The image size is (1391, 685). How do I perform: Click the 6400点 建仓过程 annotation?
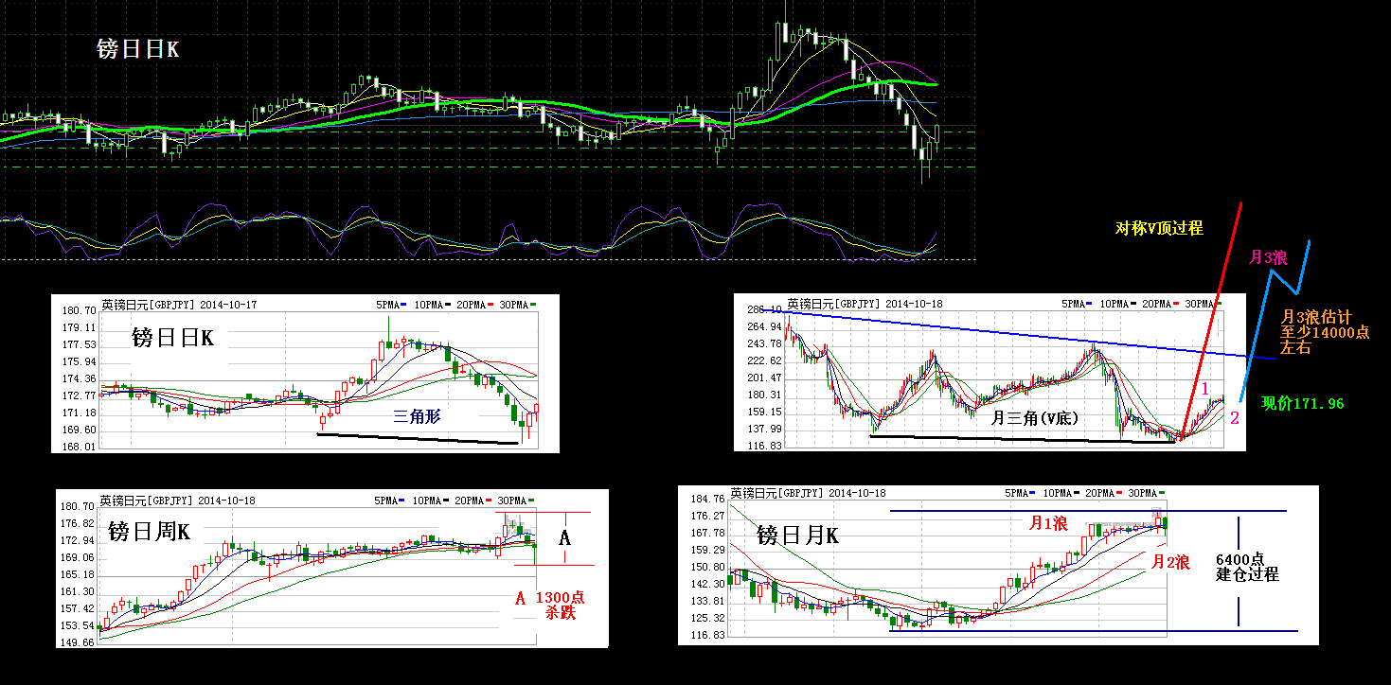(x=1247, y=567)
